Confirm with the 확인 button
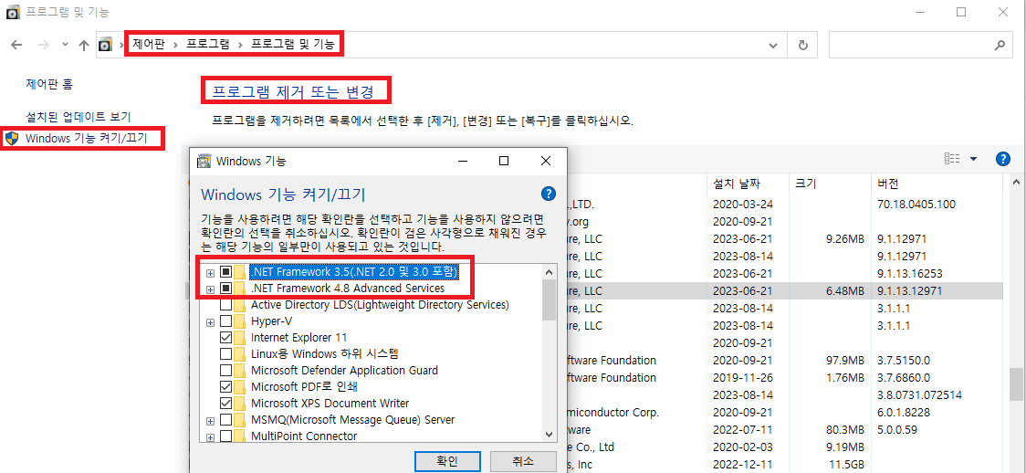Image resolution: width=1026 pixels, height=473 pixels. [x=447, y=460]
